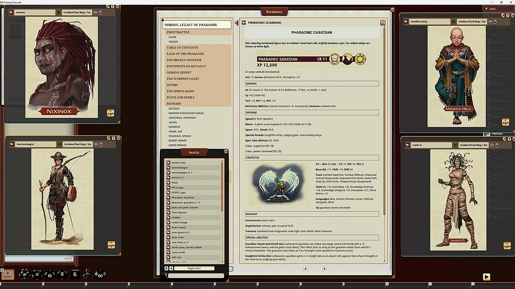
Task: Open Random Encounter Tables entry
Action: (186, 113)
